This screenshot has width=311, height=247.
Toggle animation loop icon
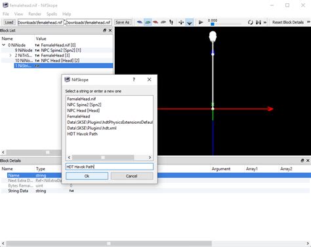point(251,22)
